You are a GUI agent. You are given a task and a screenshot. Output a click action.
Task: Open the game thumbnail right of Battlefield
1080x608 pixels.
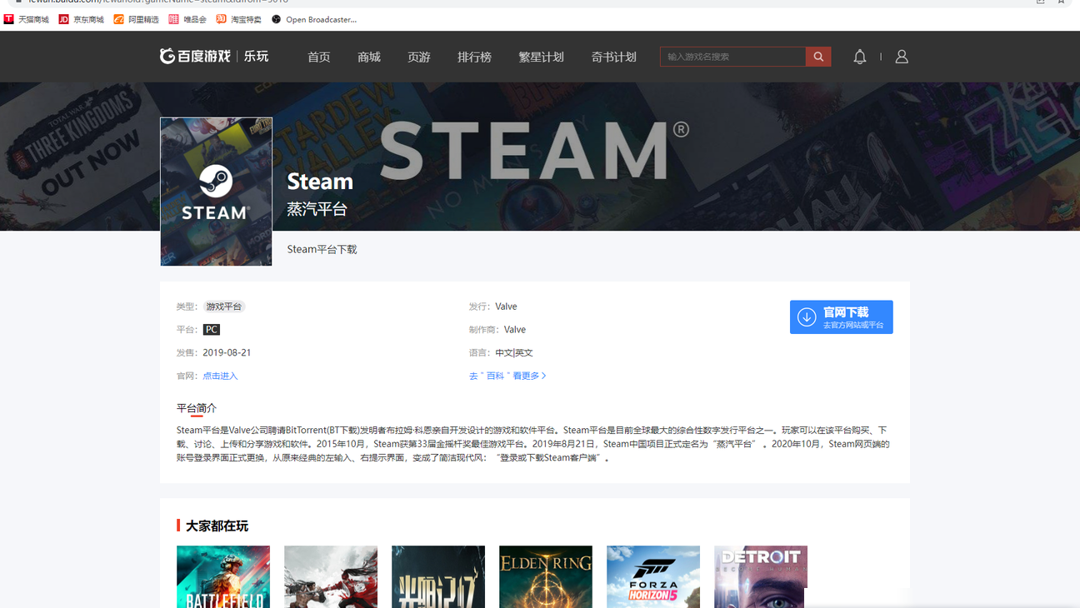[x=331, y=576]
